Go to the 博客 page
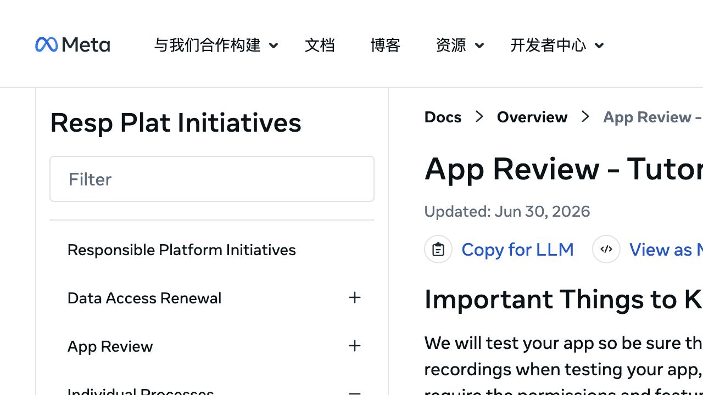This screenshot has height=395, width=703. [386, 45]
